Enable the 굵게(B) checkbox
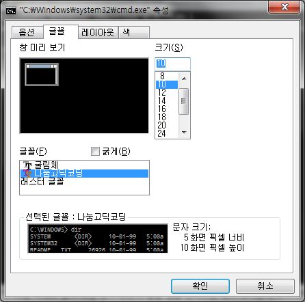This screenshot has height=302, width=305. 95,151
